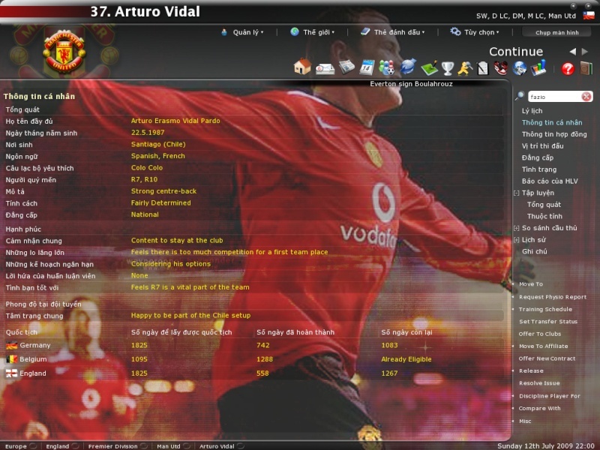Screen dimensions: 600x450
Task: Click the Germany flag in nationality table
Action: pyautogui.click(x=11, y=345)
